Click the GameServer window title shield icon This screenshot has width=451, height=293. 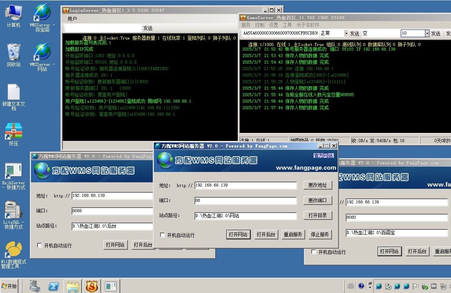[243, 18]
